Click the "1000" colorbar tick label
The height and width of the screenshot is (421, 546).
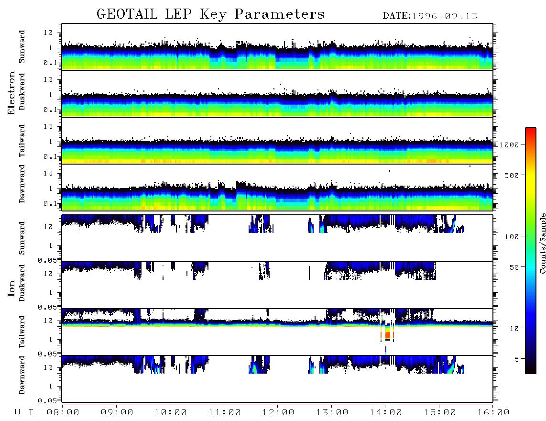(x=509, y=145)
